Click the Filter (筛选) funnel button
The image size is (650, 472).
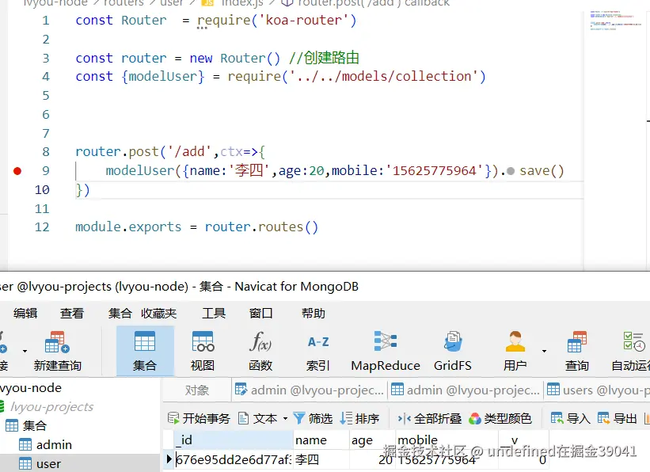[x=313, y=418]
